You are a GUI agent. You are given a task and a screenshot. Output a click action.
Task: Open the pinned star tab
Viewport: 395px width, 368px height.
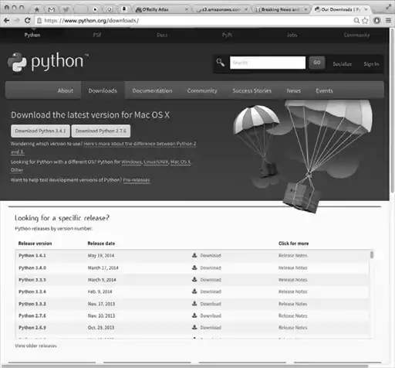(x=37, y=9)
